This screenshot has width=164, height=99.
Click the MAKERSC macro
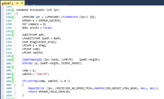pyautogui.click(x=99, y=88)
